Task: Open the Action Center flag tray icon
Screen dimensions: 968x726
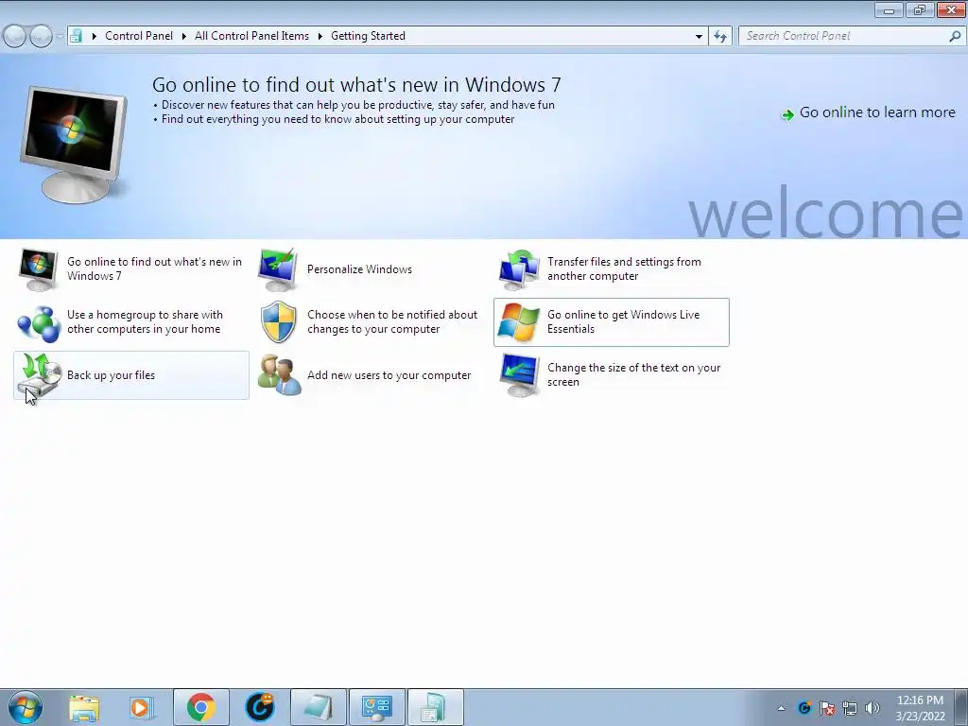Action: [827, 708]
